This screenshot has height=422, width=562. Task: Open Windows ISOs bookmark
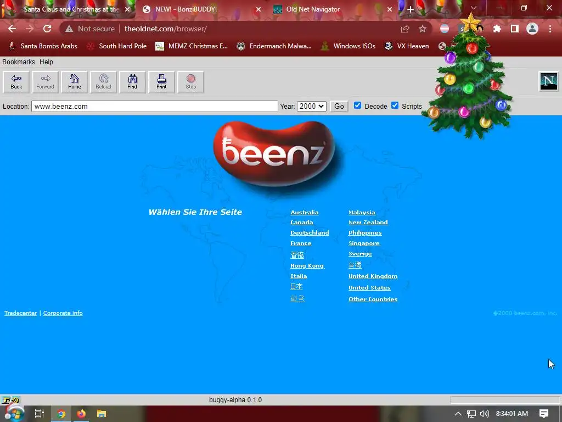tap(349, 46)
